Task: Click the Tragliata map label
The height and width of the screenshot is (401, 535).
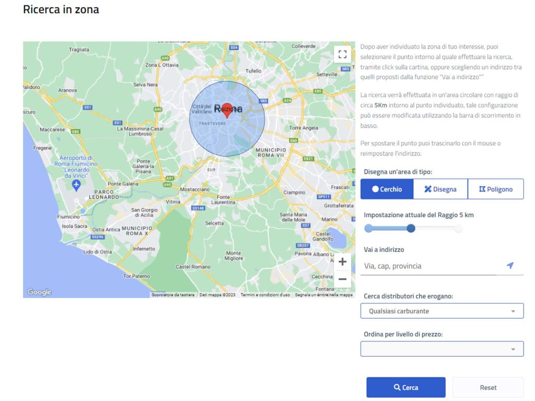Action: [79, 50]
